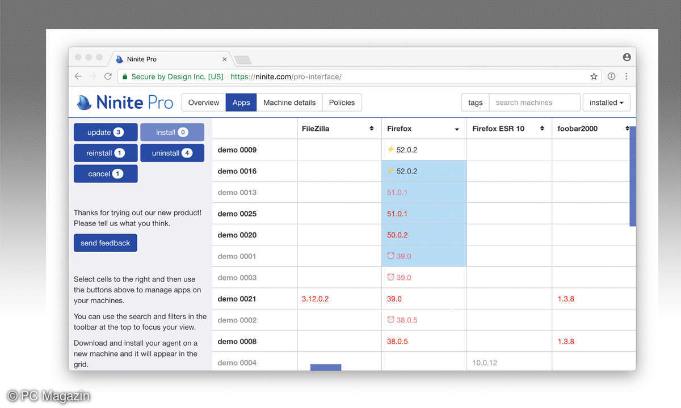Go to the Policies tab

(342, 103)
